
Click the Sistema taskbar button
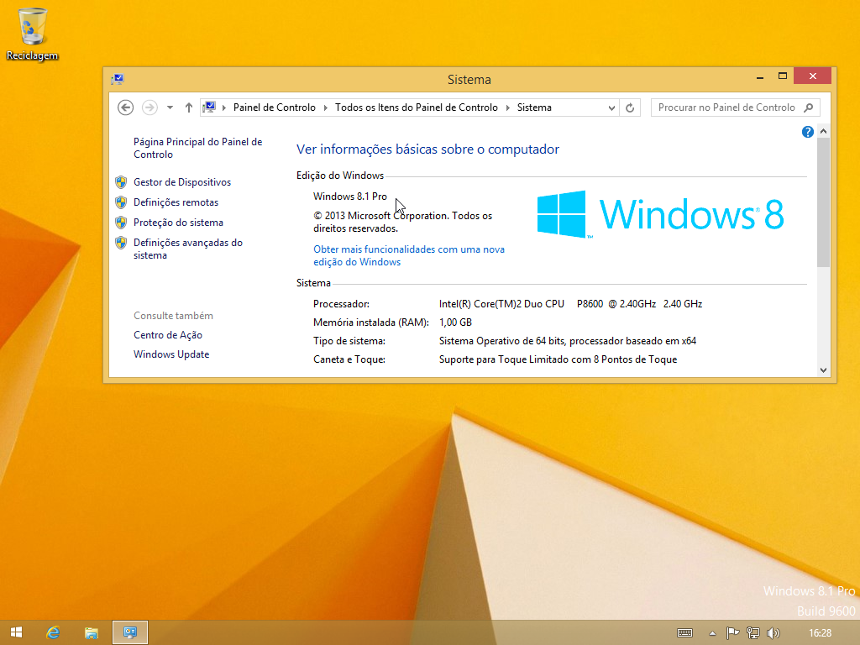130,632
